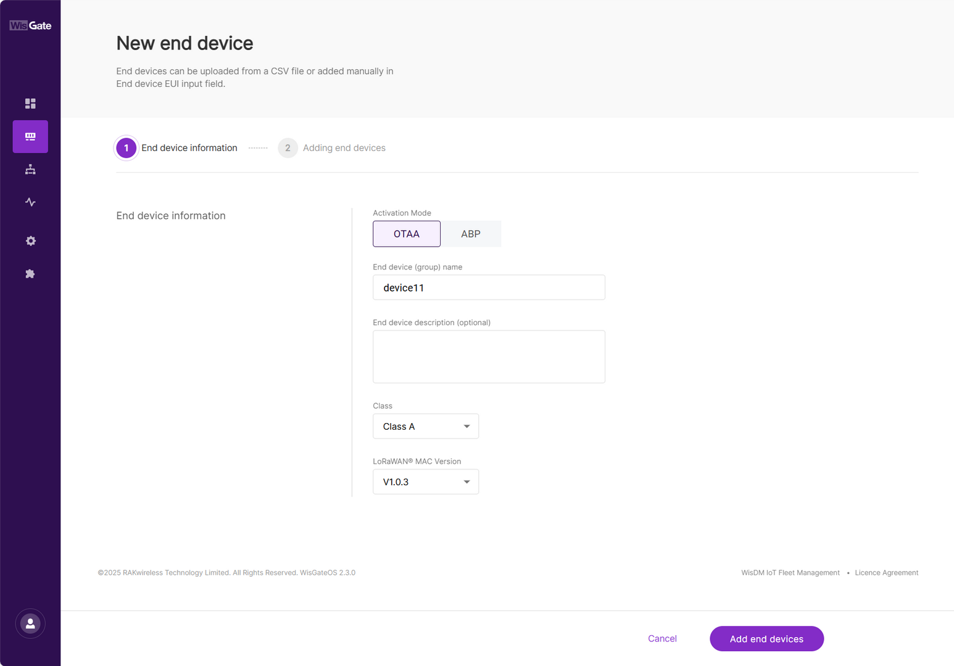Viewport: 954px width, 666px height.
Task: Select the End Devices sidebar icon
Action: (30, 136)
